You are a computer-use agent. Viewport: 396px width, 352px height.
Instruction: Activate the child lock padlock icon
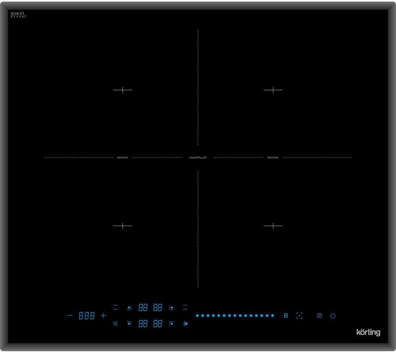pyautogui.click(x=319, y=315)
